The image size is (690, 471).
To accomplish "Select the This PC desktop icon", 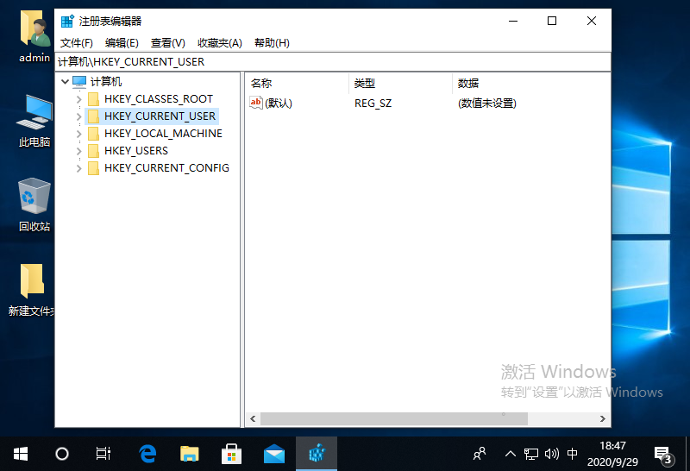I will [x=34, y=121].
